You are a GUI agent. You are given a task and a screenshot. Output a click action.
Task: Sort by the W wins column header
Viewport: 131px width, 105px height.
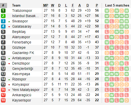(53, 6)
